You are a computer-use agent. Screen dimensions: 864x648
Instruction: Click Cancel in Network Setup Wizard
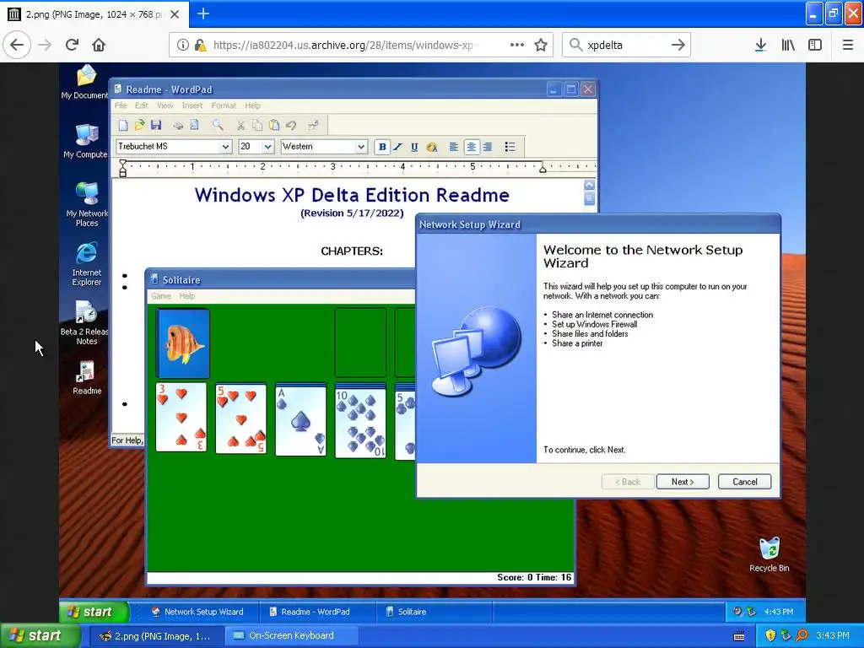[x=744, y=482]
